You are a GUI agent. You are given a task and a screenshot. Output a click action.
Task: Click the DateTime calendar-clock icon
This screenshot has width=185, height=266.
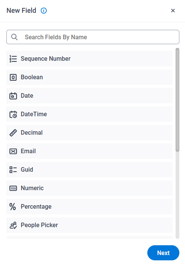(x=13, y=114)
